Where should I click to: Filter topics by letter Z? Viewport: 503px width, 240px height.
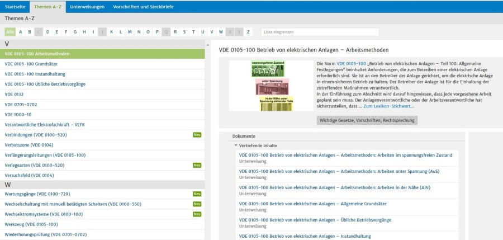(x=248, y=32)
